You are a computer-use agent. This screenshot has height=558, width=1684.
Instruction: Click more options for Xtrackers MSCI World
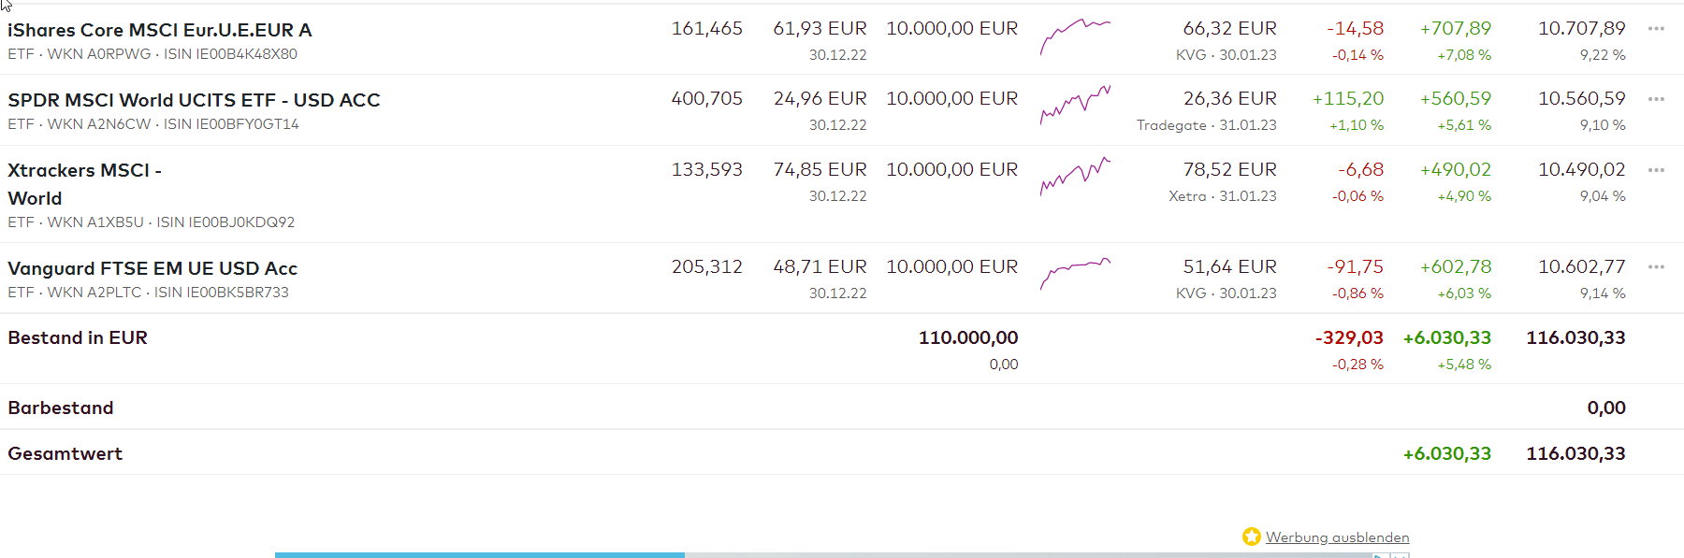1656,170
